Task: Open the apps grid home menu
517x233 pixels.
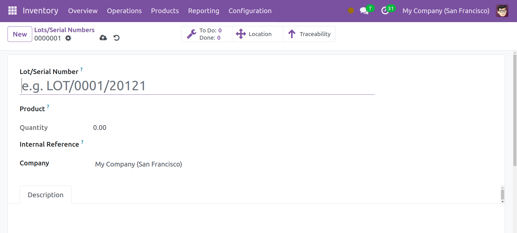Action: coord(13,11)
